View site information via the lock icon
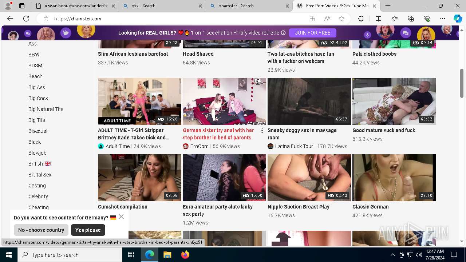The width and height of the screenshot is (466, 262). click(x=46, y=19)
